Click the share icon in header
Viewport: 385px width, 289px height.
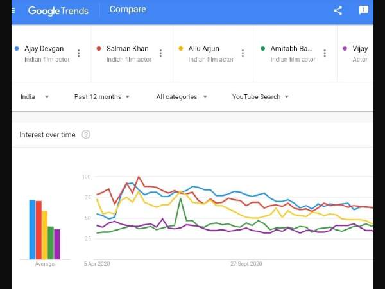[x=338, y=10]
